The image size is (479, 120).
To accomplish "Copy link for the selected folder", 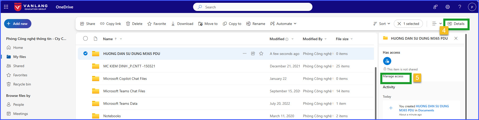I will 110,24.
